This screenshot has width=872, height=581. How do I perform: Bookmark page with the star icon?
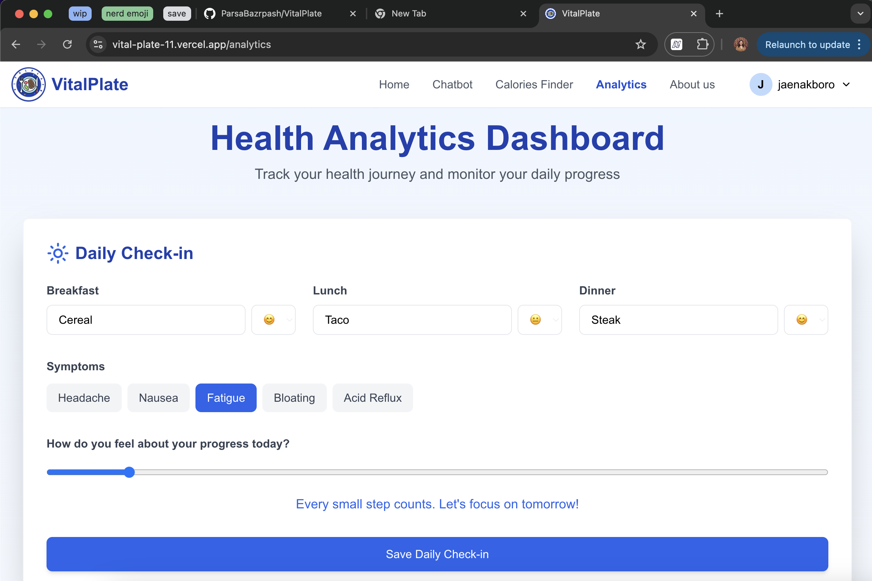click(x=640, y=44)
